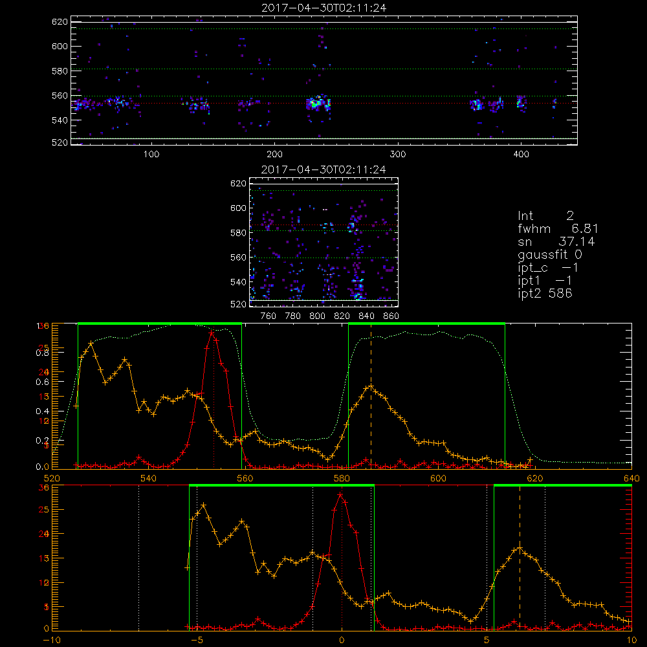
Task: Click the x-axis label 200 of the top image
Action: tap(275, 155)
